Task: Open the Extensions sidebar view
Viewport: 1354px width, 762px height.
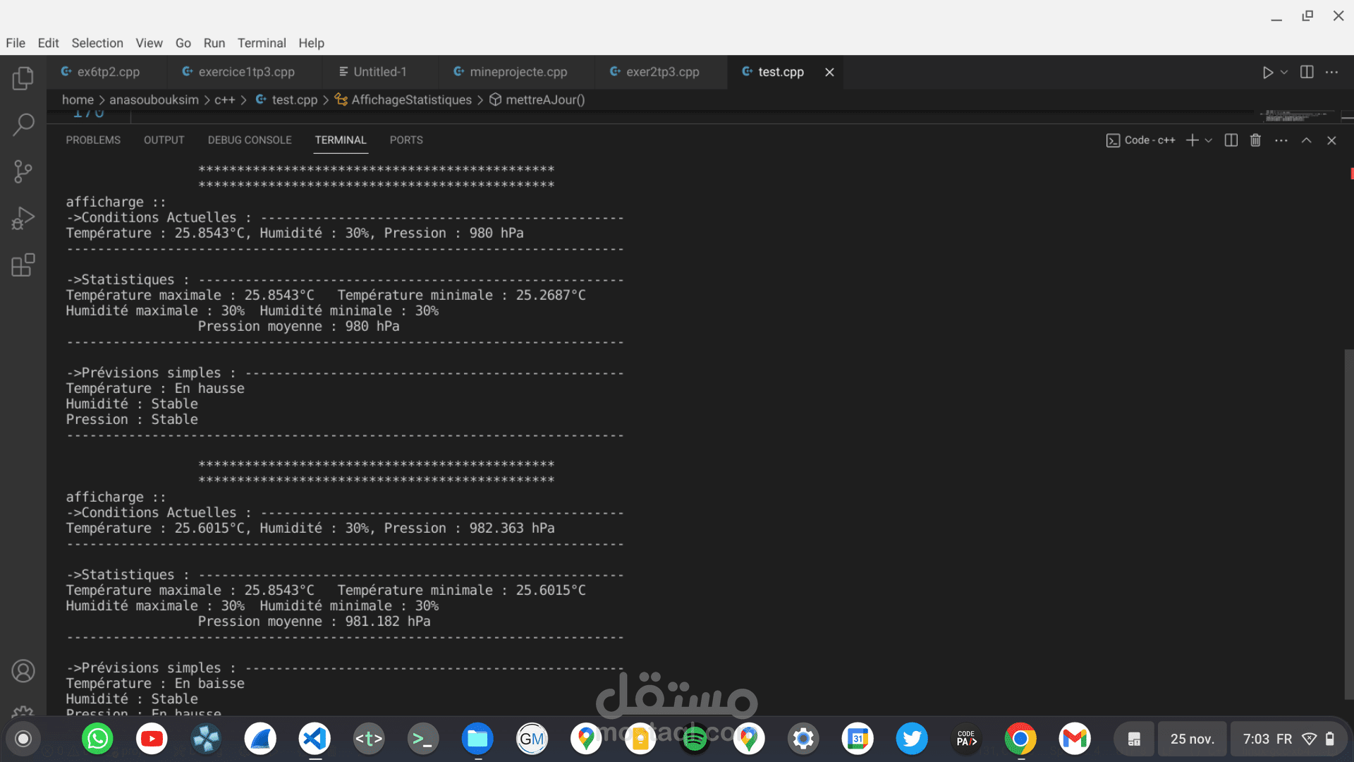Action: (23, 266)
